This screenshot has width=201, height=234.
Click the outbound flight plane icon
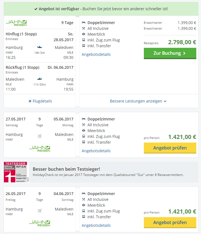coord(39,47)
